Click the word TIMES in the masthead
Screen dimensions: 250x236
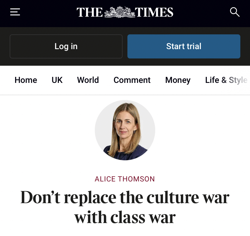(x=154, y=12)
